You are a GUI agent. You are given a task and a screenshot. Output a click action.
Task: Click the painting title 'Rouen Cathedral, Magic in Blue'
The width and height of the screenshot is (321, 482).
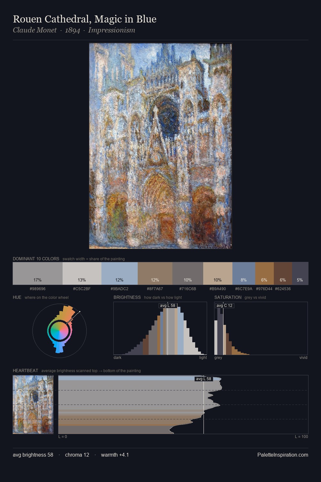tap(85, 19)
